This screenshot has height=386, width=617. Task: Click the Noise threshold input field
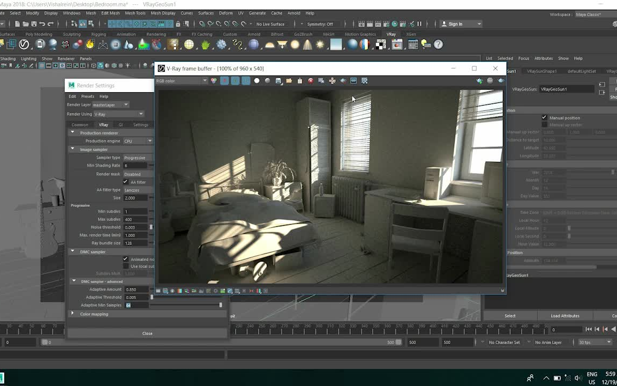(x=135, y=227)
